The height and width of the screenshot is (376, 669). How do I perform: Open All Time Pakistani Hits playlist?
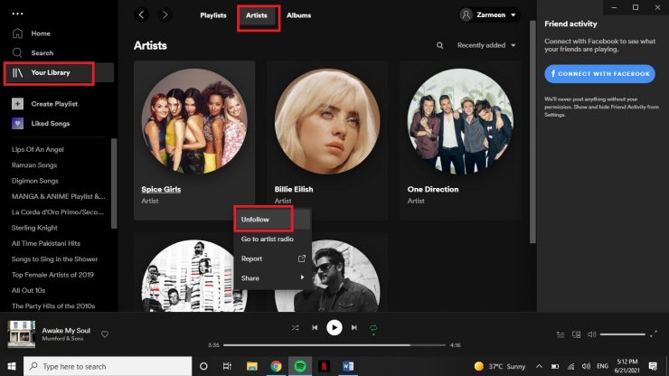(45, 243)
